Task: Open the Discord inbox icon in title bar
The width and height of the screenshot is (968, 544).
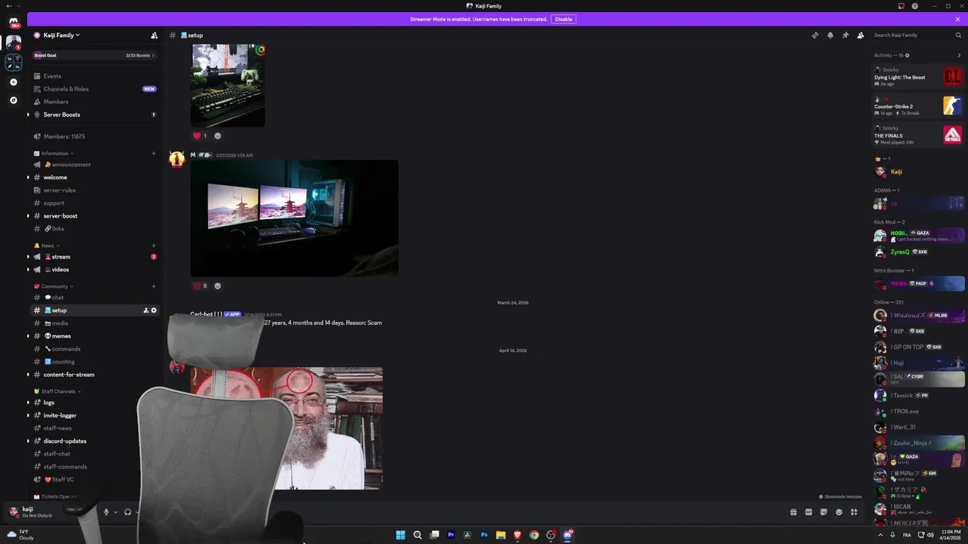Action: [x=901, y=6]
